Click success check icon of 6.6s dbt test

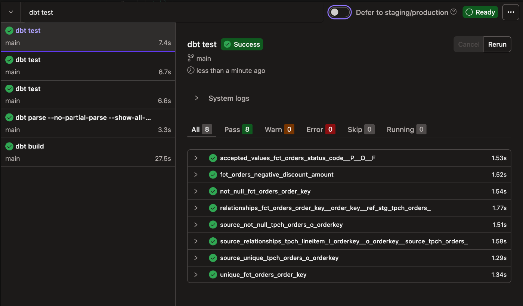pyautogui.click(x=9, y=89)
